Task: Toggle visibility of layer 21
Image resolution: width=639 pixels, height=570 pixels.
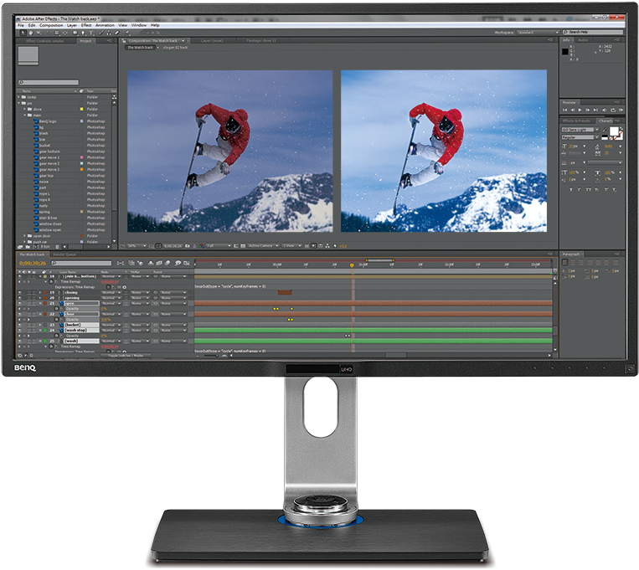Action: tap(19, 303)
